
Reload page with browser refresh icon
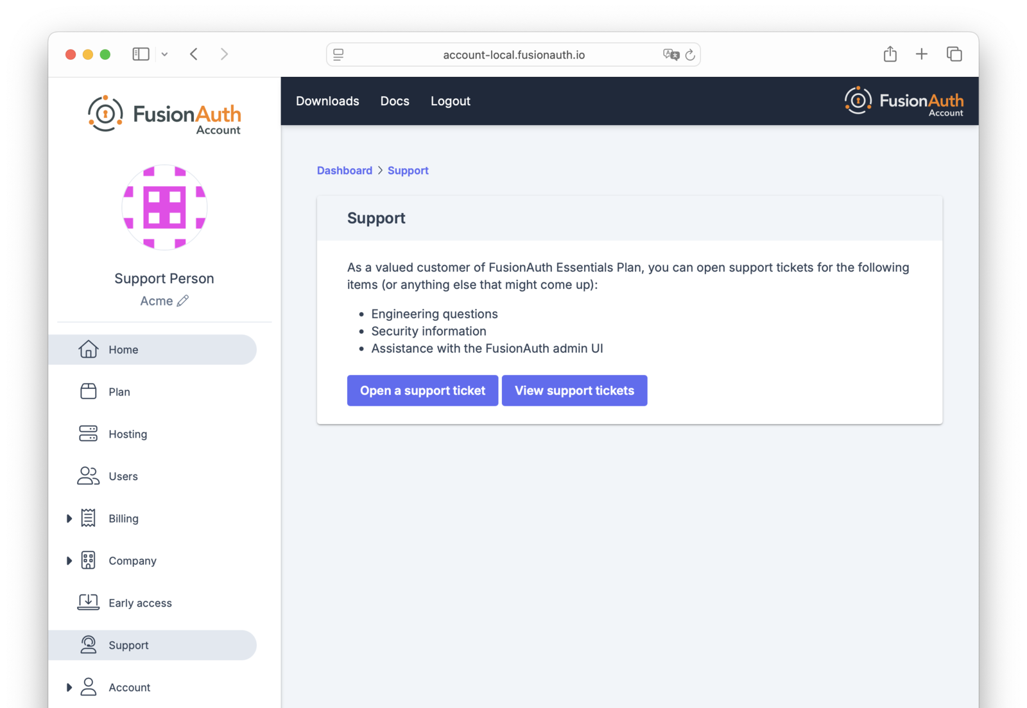tap(690, 55)
